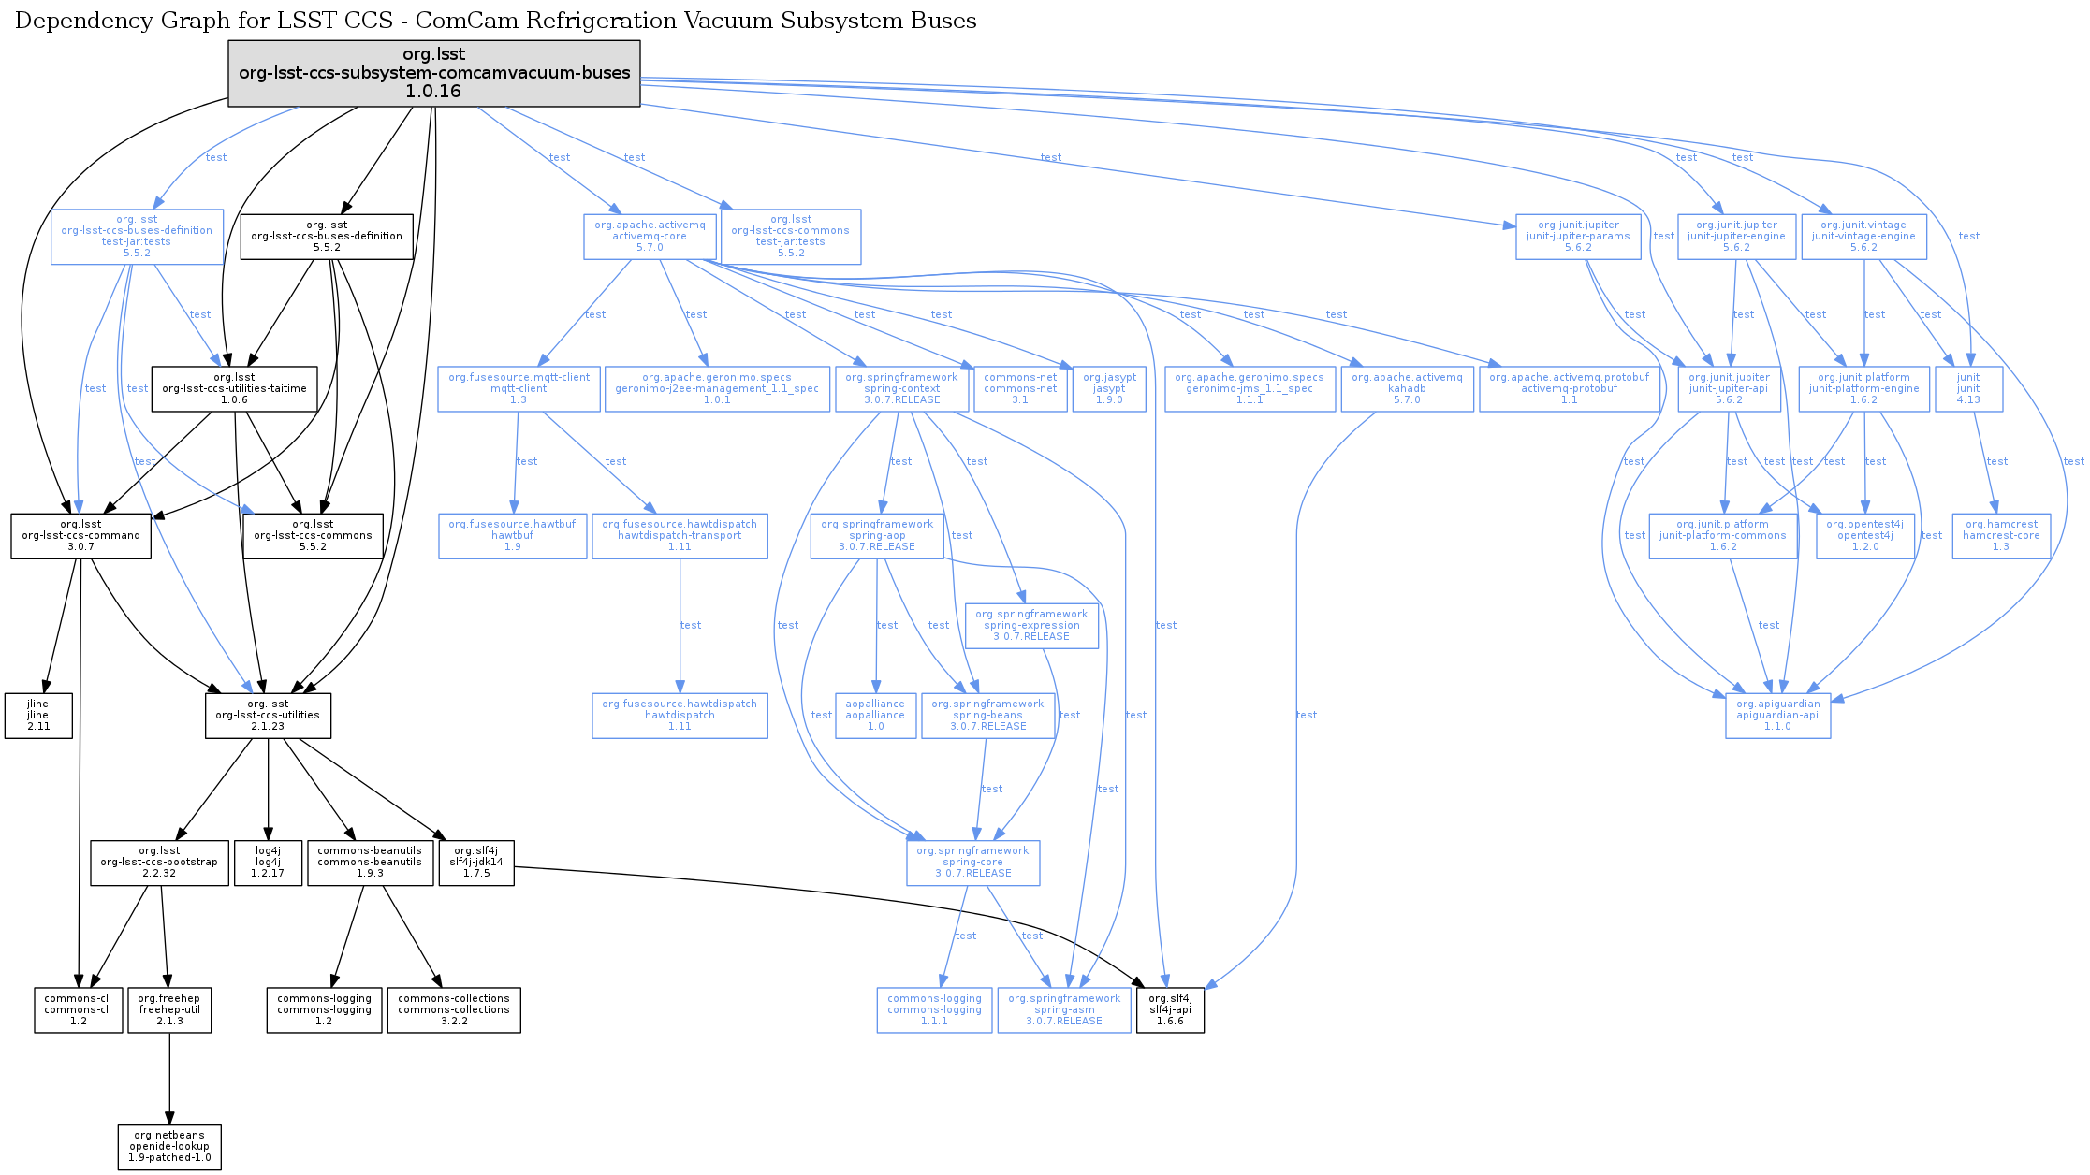Image resolution: width=2090 pixels, height=1175 pixels.
Task: Click the log4j 1.2.17 node
Action: click(268, 863)
